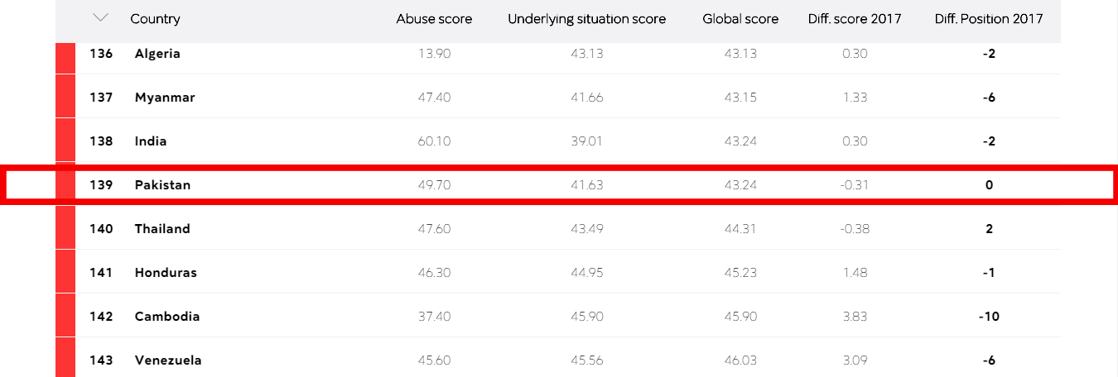Sort table by Global score
This screenshot has width=1118, height=377.
740,19
